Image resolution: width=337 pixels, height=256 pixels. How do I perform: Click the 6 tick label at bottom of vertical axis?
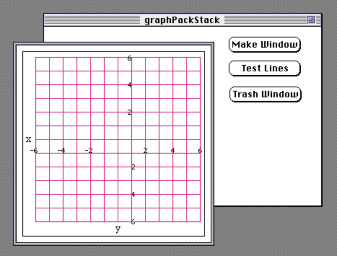(133, 222)
